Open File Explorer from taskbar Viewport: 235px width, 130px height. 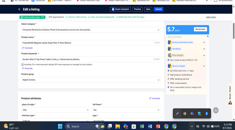pyautogui.click(x=118, y=126)
